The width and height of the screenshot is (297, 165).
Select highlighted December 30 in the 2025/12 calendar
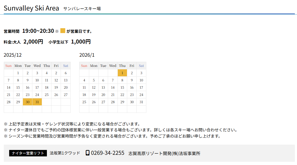[27, 102]
